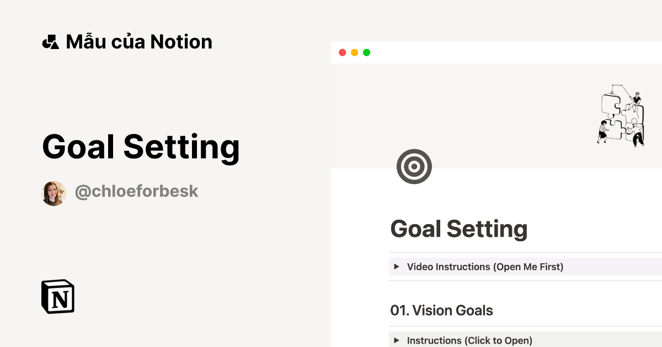Expand the Video Instructions toggle block

pos(485,267)
